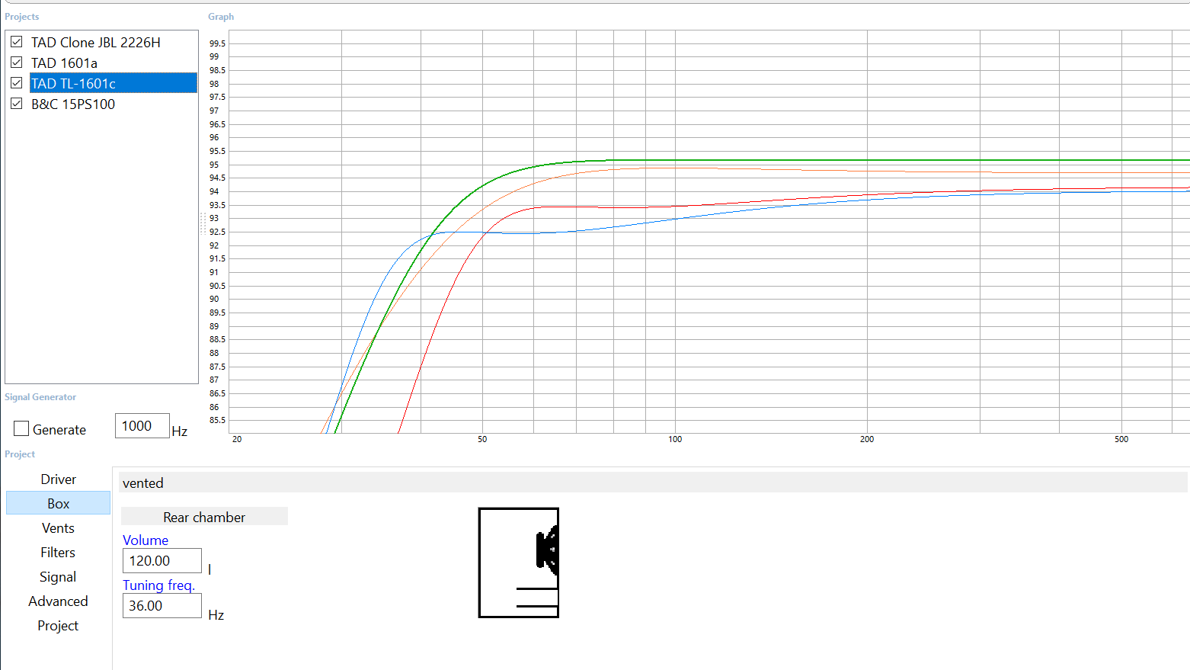Image resolution: width=1190 pixels, height=670 pixels.
Task: Toggle the TAD TL-1601c project checkbox
Action: (x=17, y=83)
